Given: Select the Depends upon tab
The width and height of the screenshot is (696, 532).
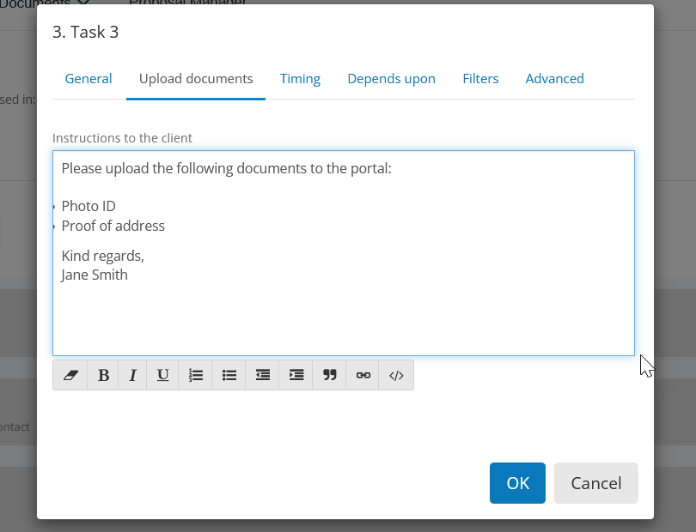Looking at the screenshot, I should (391, 78).
